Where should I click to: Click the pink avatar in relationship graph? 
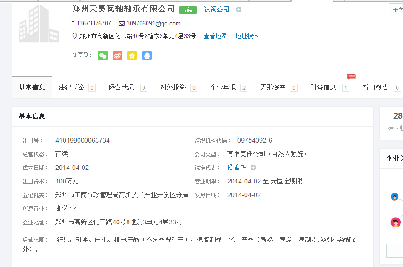click(396, 222)
